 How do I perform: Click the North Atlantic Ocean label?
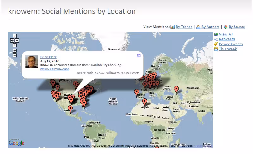pyautogui.click(x=113, y=101)
